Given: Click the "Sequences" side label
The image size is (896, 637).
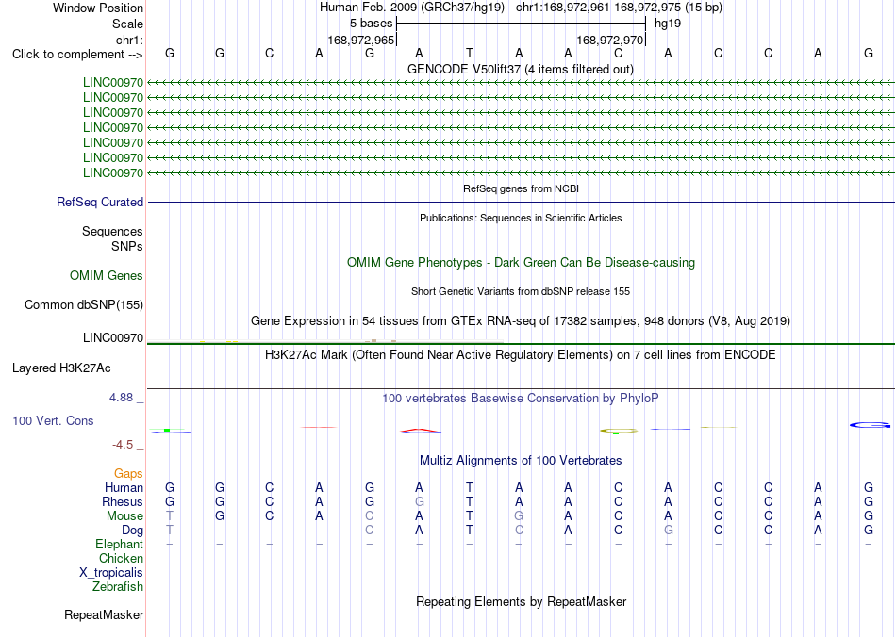Looking at the screenshot, I should 112,231.
